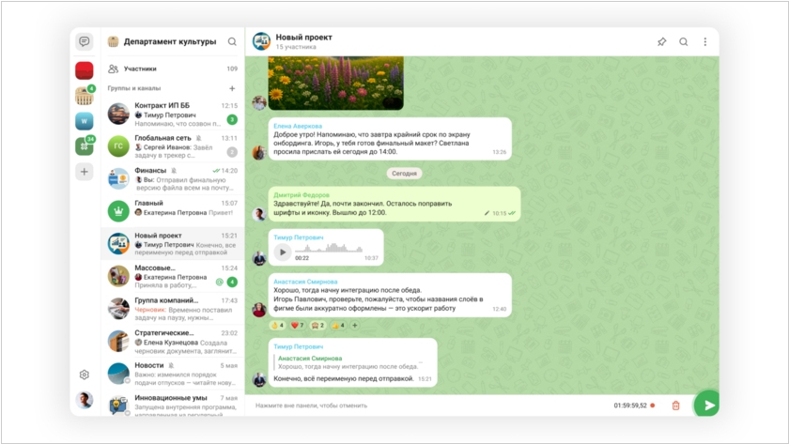Open sender name Анастасия Смирнова

tap(305, 282)
